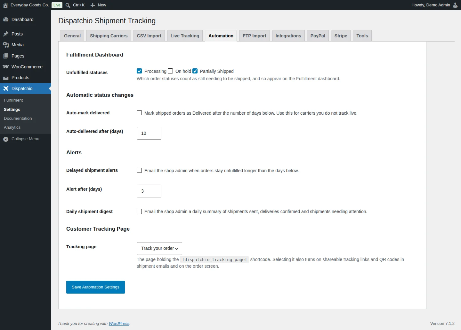Open the Analytics submenu item

pos(12,127)
